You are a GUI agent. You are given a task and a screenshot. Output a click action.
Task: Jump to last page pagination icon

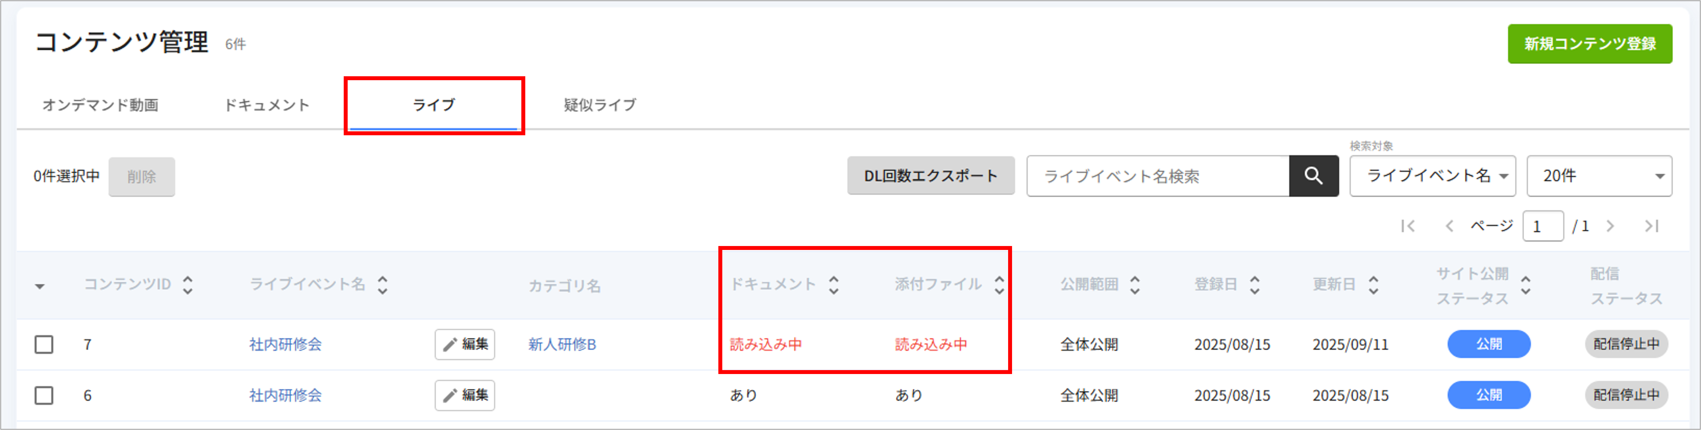point(1652,226)
